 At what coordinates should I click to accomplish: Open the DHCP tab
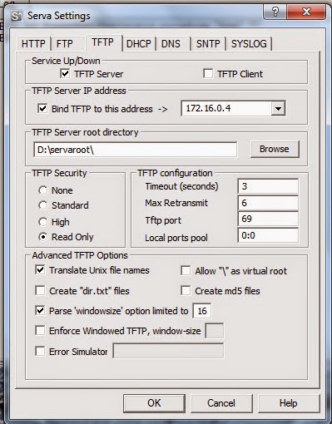click(139, 44)
